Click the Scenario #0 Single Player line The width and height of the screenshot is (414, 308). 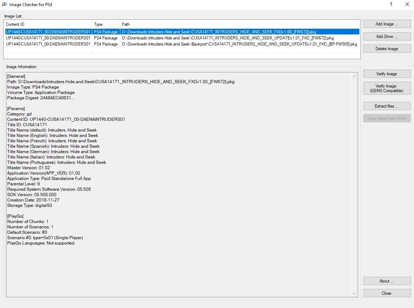pos(45,238)
